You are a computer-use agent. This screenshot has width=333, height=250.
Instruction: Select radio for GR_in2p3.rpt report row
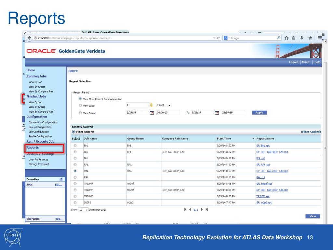[75, 202]
